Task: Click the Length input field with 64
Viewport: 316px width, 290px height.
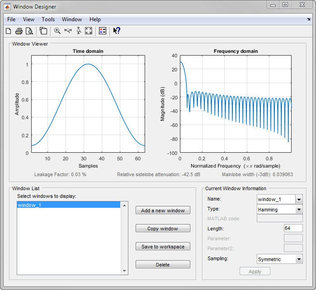Action: point(293,228)
